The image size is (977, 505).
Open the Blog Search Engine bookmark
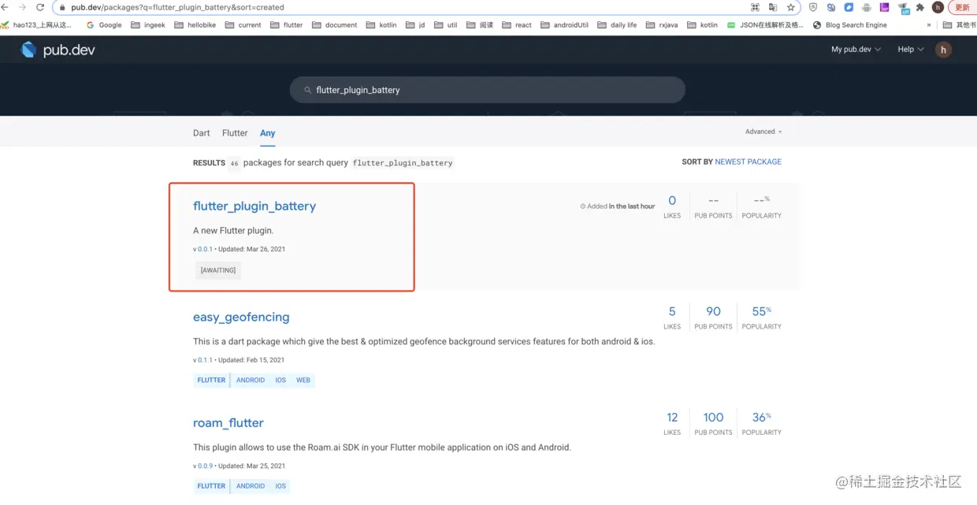(849, 24)
